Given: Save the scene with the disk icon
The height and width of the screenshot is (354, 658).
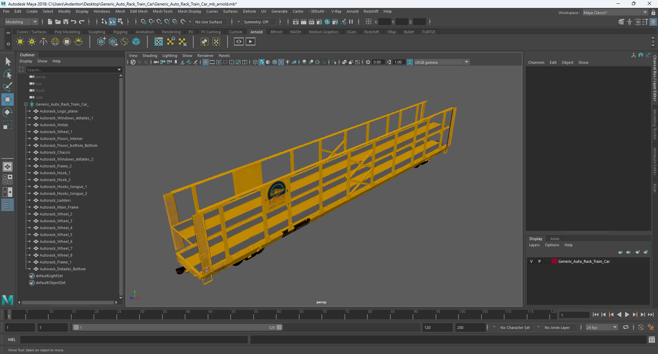Looking at the screenshot, I should 66,22.
